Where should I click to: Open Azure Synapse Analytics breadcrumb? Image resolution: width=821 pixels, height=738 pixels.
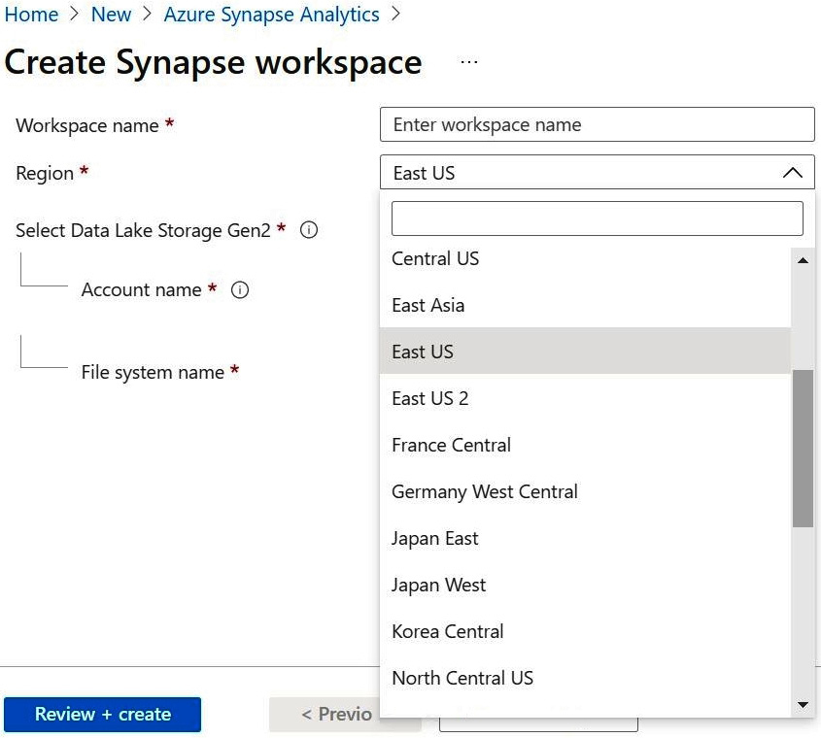point(271,15)
